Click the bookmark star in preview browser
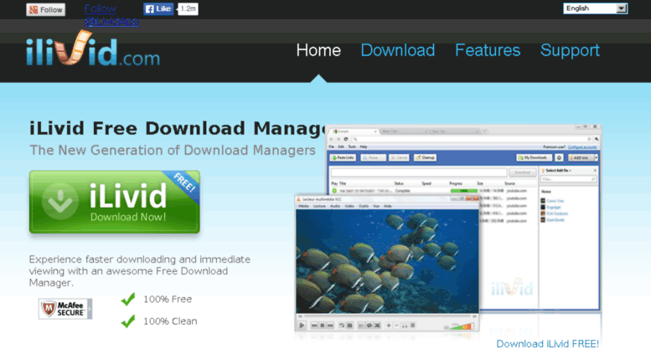 pyautogui.click(x=589, y=139)
